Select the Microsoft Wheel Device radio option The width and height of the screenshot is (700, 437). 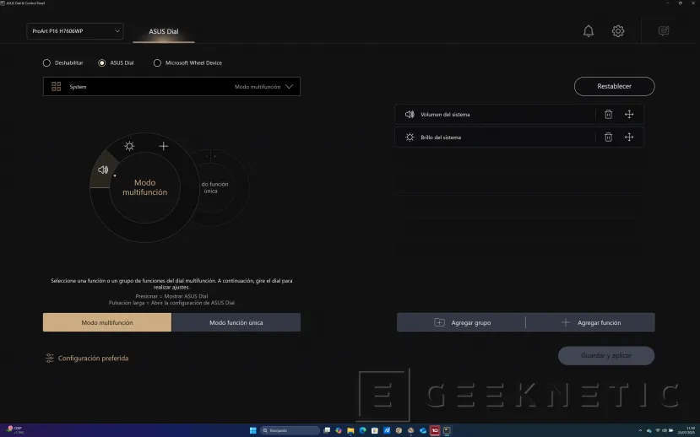pyautogui.click(x=157, y=63)
